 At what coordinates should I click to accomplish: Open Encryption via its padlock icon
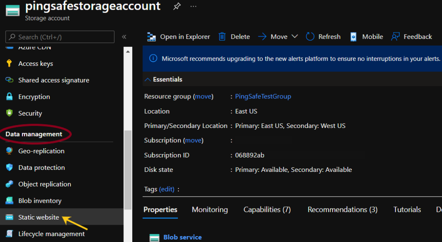coord(9,97)
